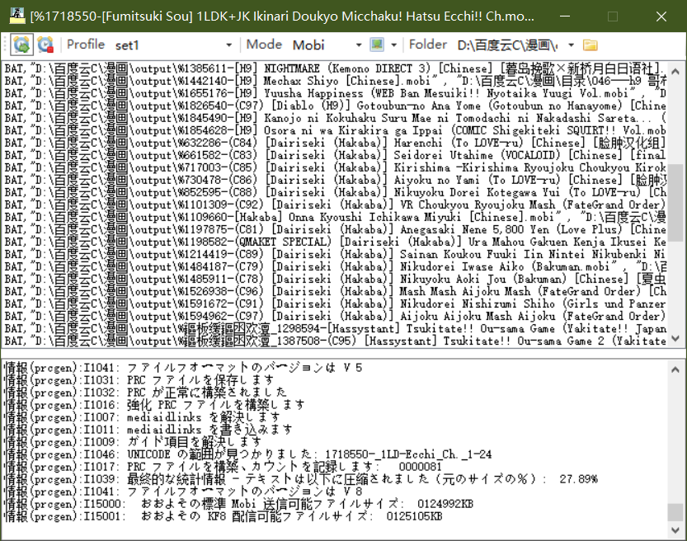The width and height of the screenshot is (687, 541).
Task: Select the Anegasaki Nene 5,800 Yen row
Action: 335,229
